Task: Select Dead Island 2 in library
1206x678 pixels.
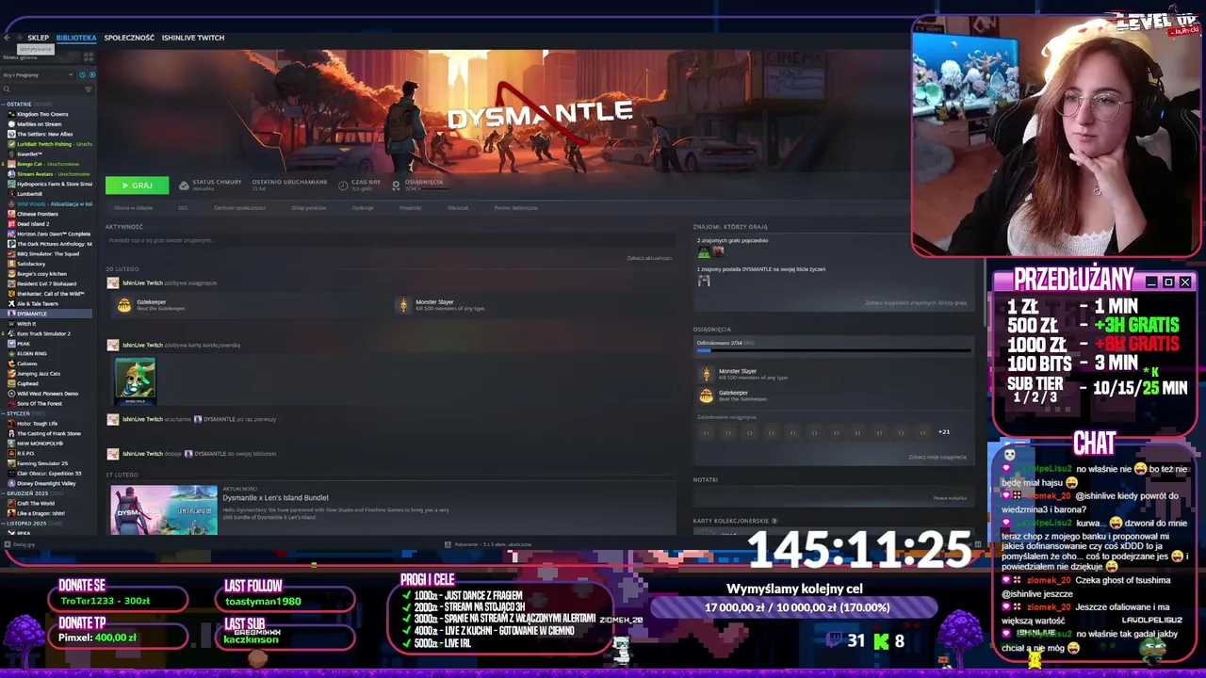Action: pyautogui.click(x=33, y=223)
